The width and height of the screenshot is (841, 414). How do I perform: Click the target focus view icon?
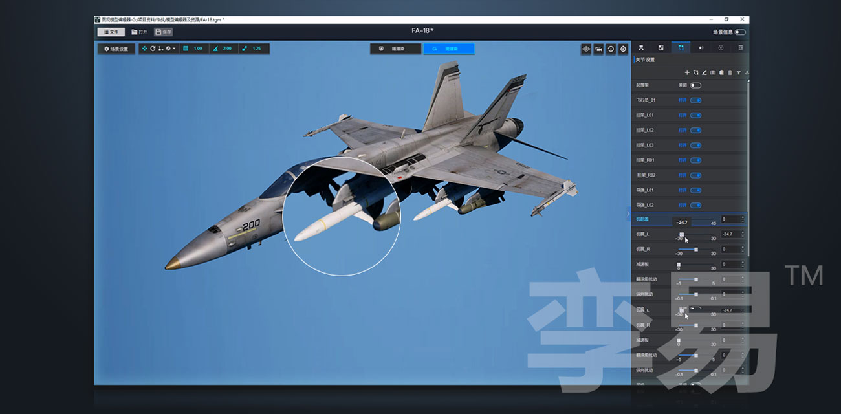pyautogui.click(x=623, y=49)
